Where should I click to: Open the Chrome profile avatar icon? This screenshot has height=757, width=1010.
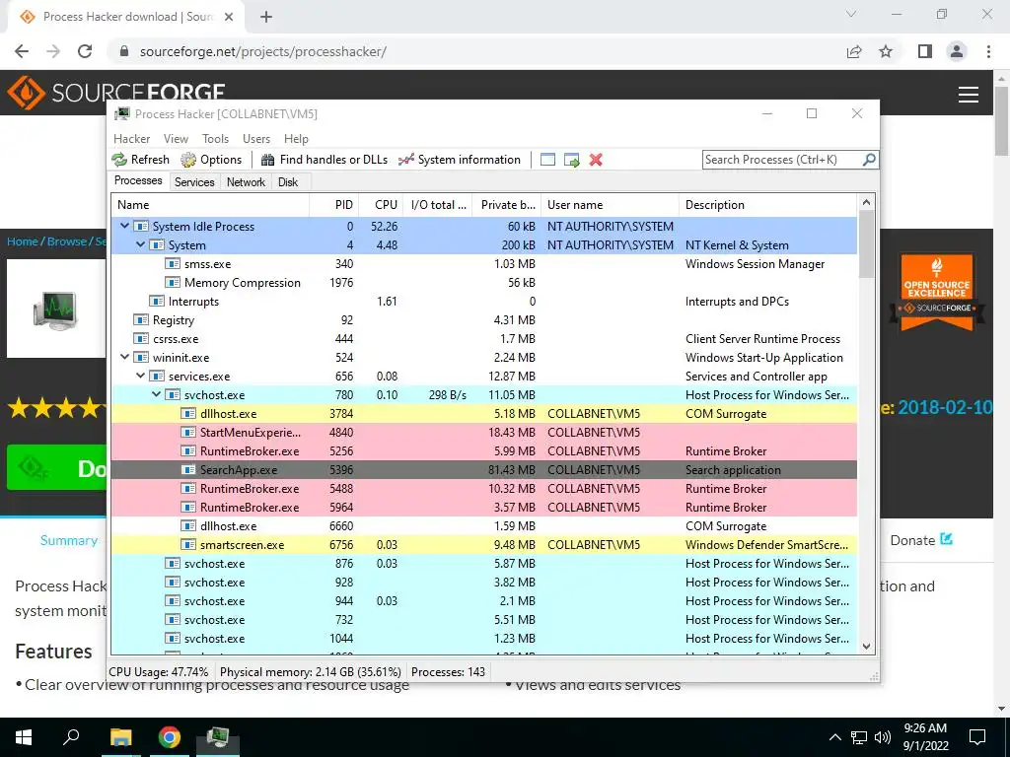[x=957, y=51]
